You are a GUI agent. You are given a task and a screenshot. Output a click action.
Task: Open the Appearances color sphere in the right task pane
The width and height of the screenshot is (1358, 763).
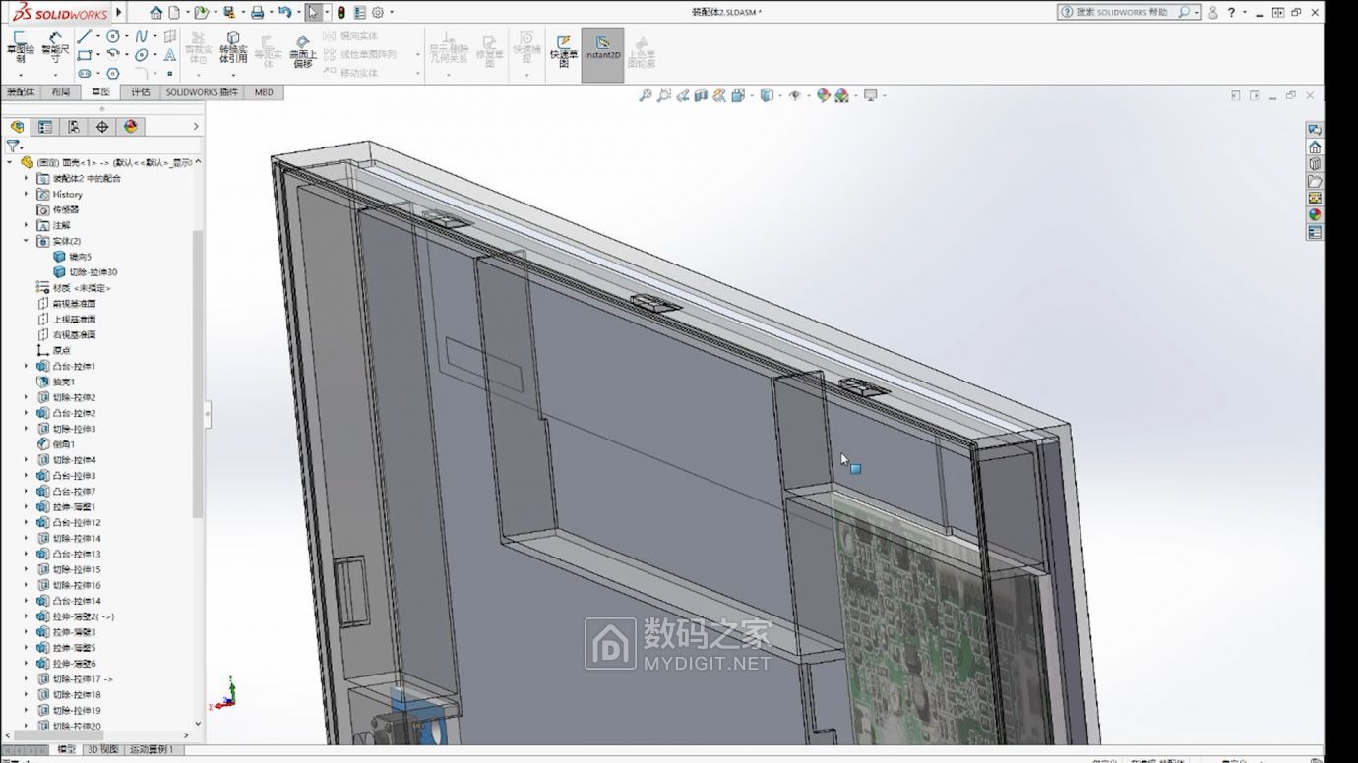coord(1315,215)
